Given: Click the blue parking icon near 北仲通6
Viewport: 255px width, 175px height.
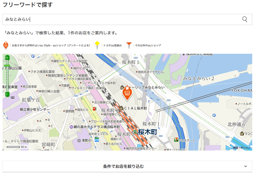Looking at the screenshot, I should (214, 115).
